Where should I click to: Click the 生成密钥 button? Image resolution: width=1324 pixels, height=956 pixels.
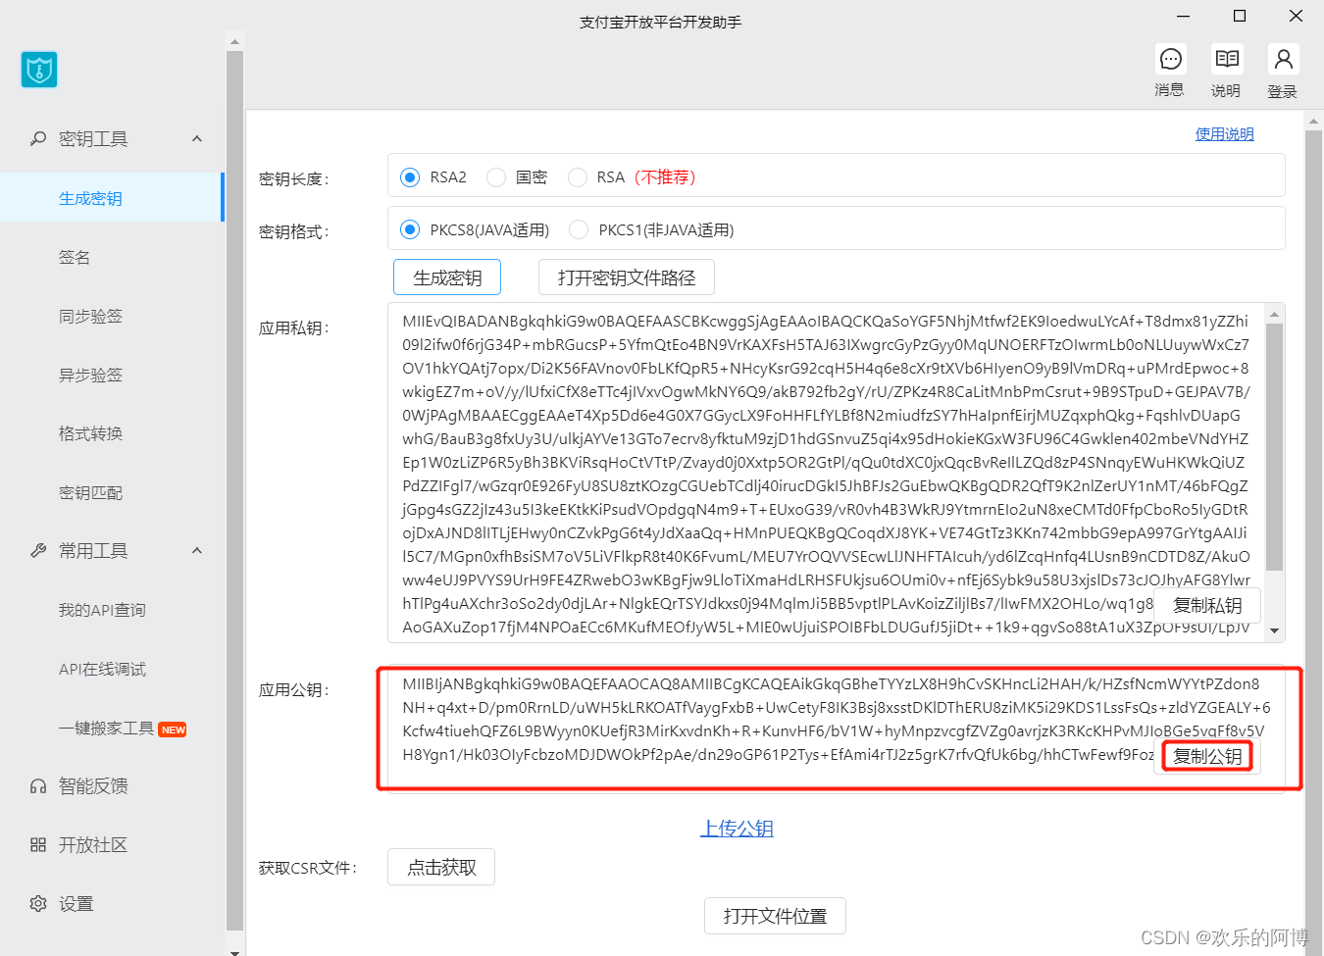point(447,277)
